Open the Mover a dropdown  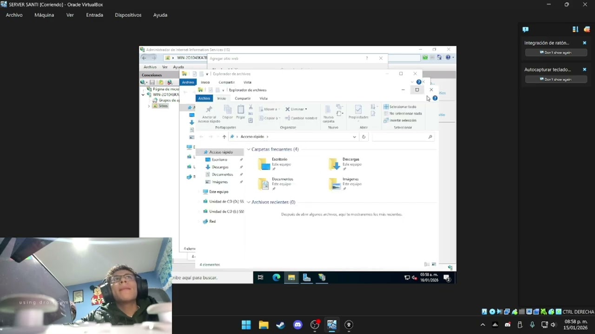coord(270,109)
